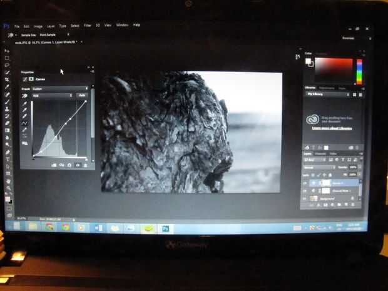Close the open document tab

[81, 43]
